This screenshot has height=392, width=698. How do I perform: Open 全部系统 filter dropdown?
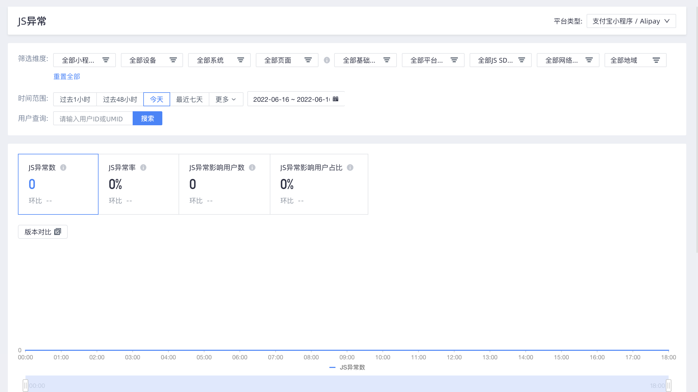[x=219, y=60]
